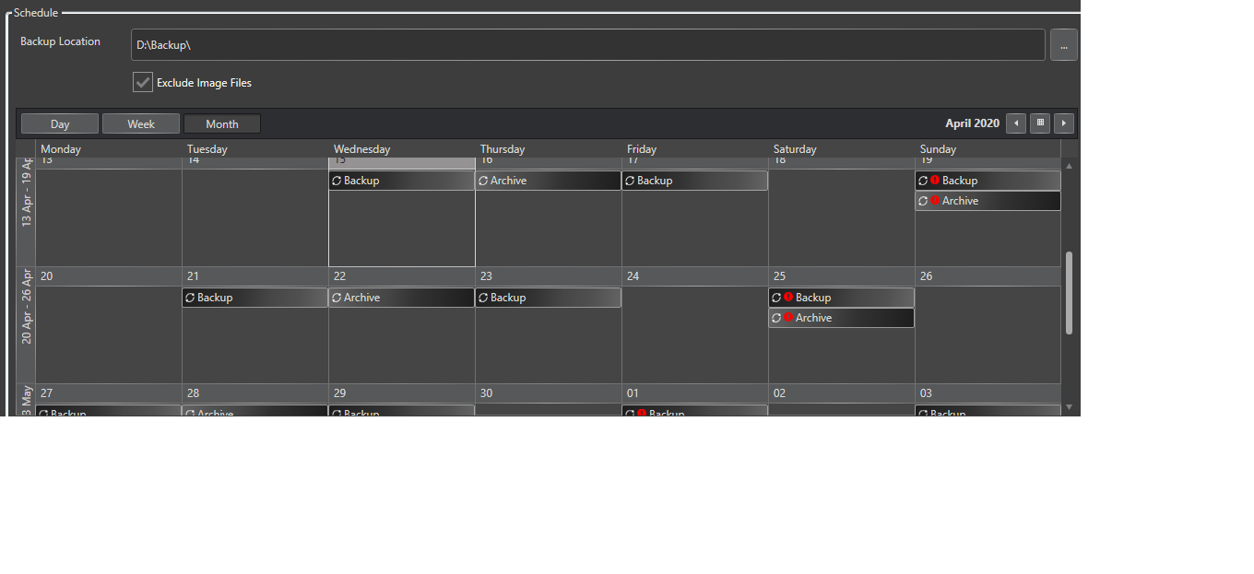
Task: Click the date number 24
Action: click(633, 276)
